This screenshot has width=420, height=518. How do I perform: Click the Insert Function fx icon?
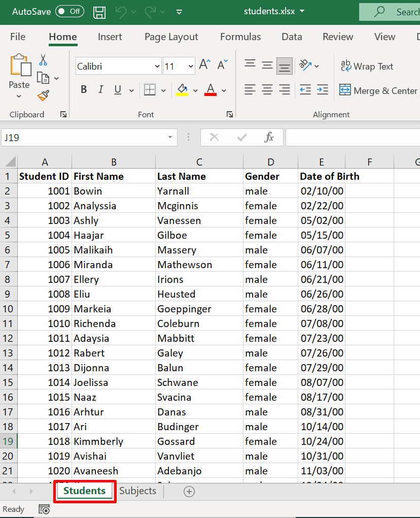[x=269, y=137]
